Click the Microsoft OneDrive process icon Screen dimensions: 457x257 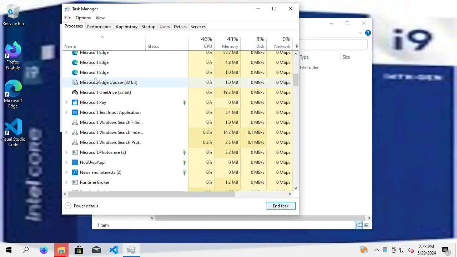pos(75,92)
